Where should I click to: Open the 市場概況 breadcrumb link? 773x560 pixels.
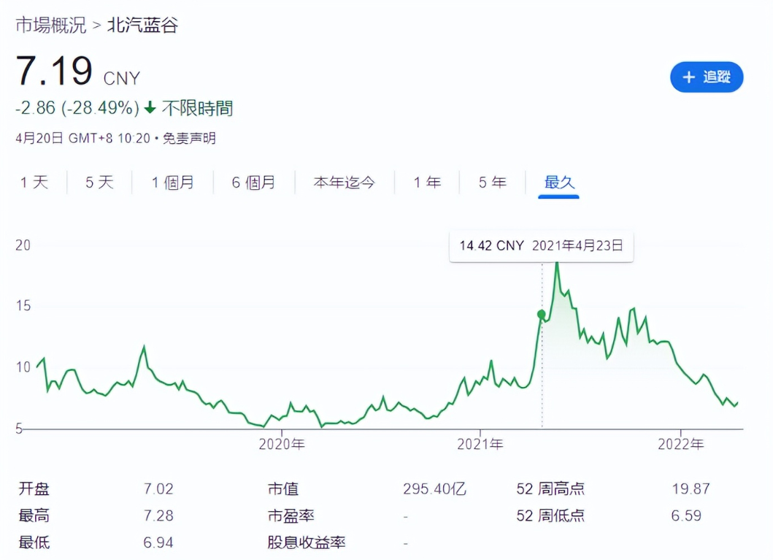click(x=51, y=25)
